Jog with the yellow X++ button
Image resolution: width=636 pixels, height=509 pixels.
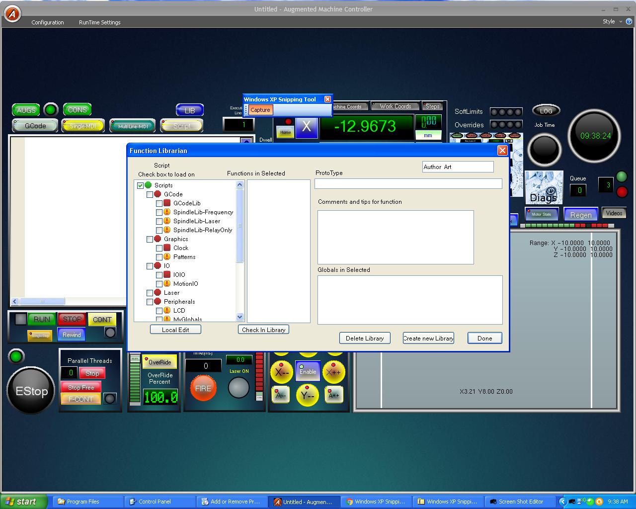[x=333, y=372]
